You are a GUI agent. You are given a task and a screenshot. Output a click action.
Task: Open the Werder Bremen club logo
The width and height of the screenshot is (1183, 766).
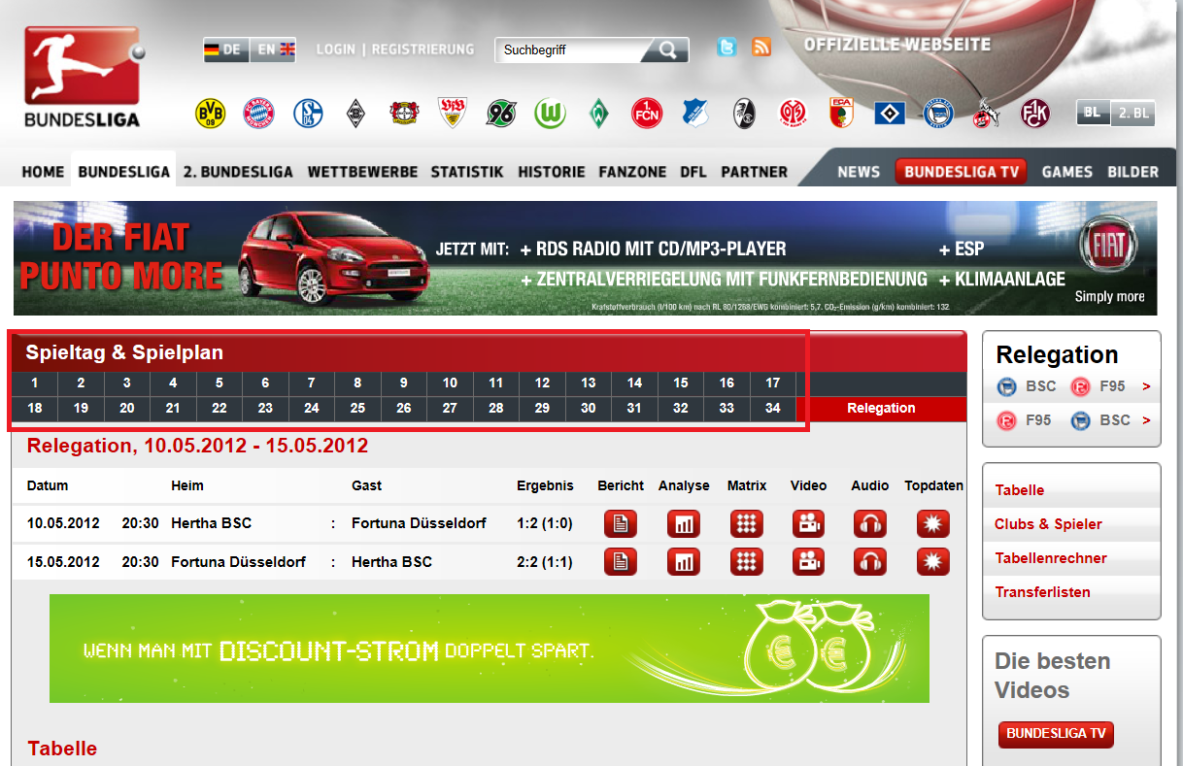click(x=598, y=114)
